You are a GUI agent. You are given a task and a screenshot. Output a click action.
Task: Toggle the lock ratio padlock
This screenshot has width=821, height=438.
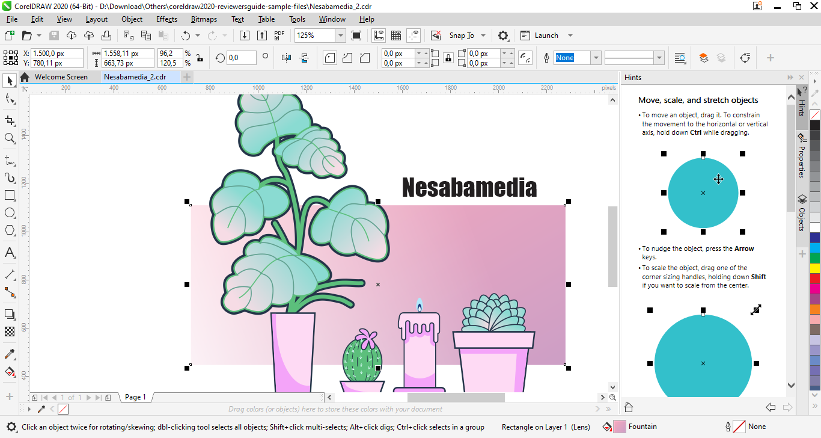coord(200,58)
